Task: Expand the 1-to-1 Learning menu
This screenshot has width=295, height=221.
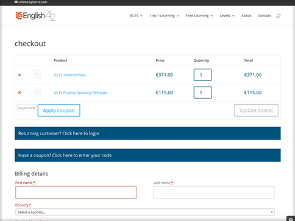Action: coord(164,16)
